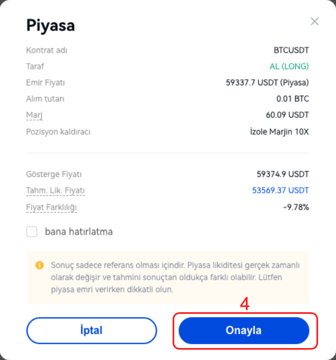Click the 60.09 USDT margin value
The height and width of the screenshot is (360, 336).
[x=287, y=115]
